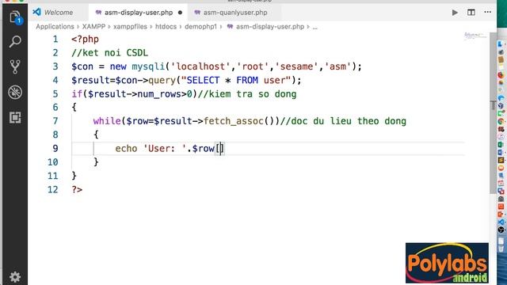Open the Explorer view in activity bar
Screen dimensions: 507x285
(x=15, y=17)
